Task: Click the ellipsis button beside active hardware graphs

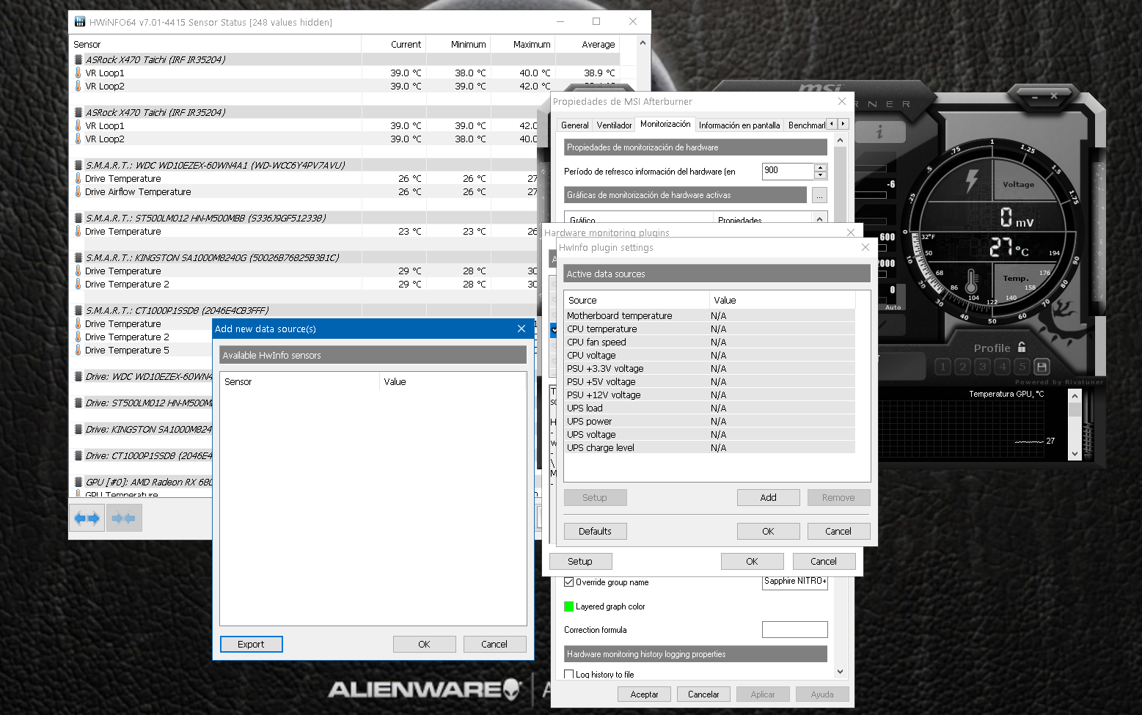Action: 819,195
